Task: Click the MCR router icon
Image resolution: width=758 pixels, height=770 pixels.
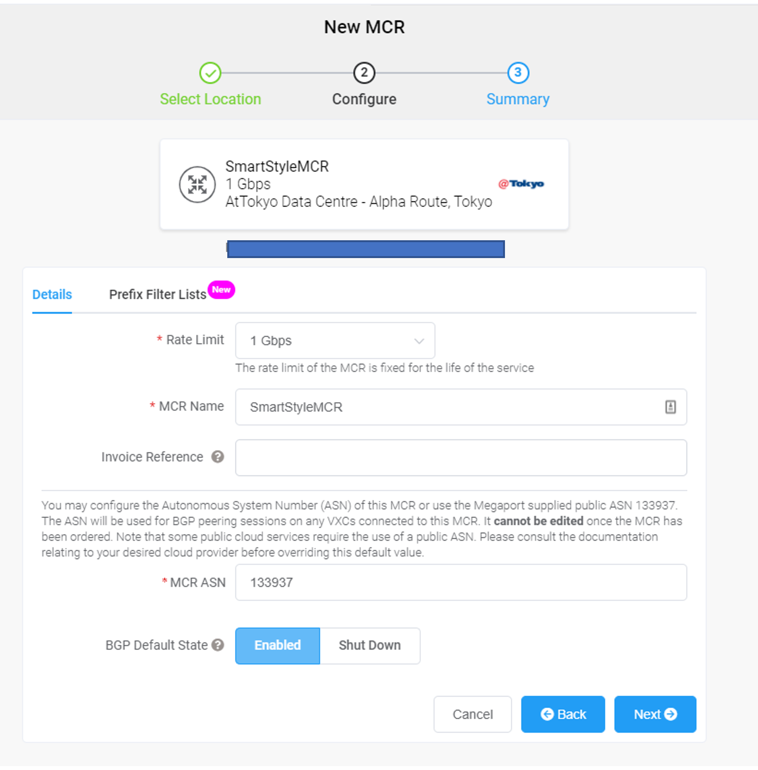Action: [197, 184]
